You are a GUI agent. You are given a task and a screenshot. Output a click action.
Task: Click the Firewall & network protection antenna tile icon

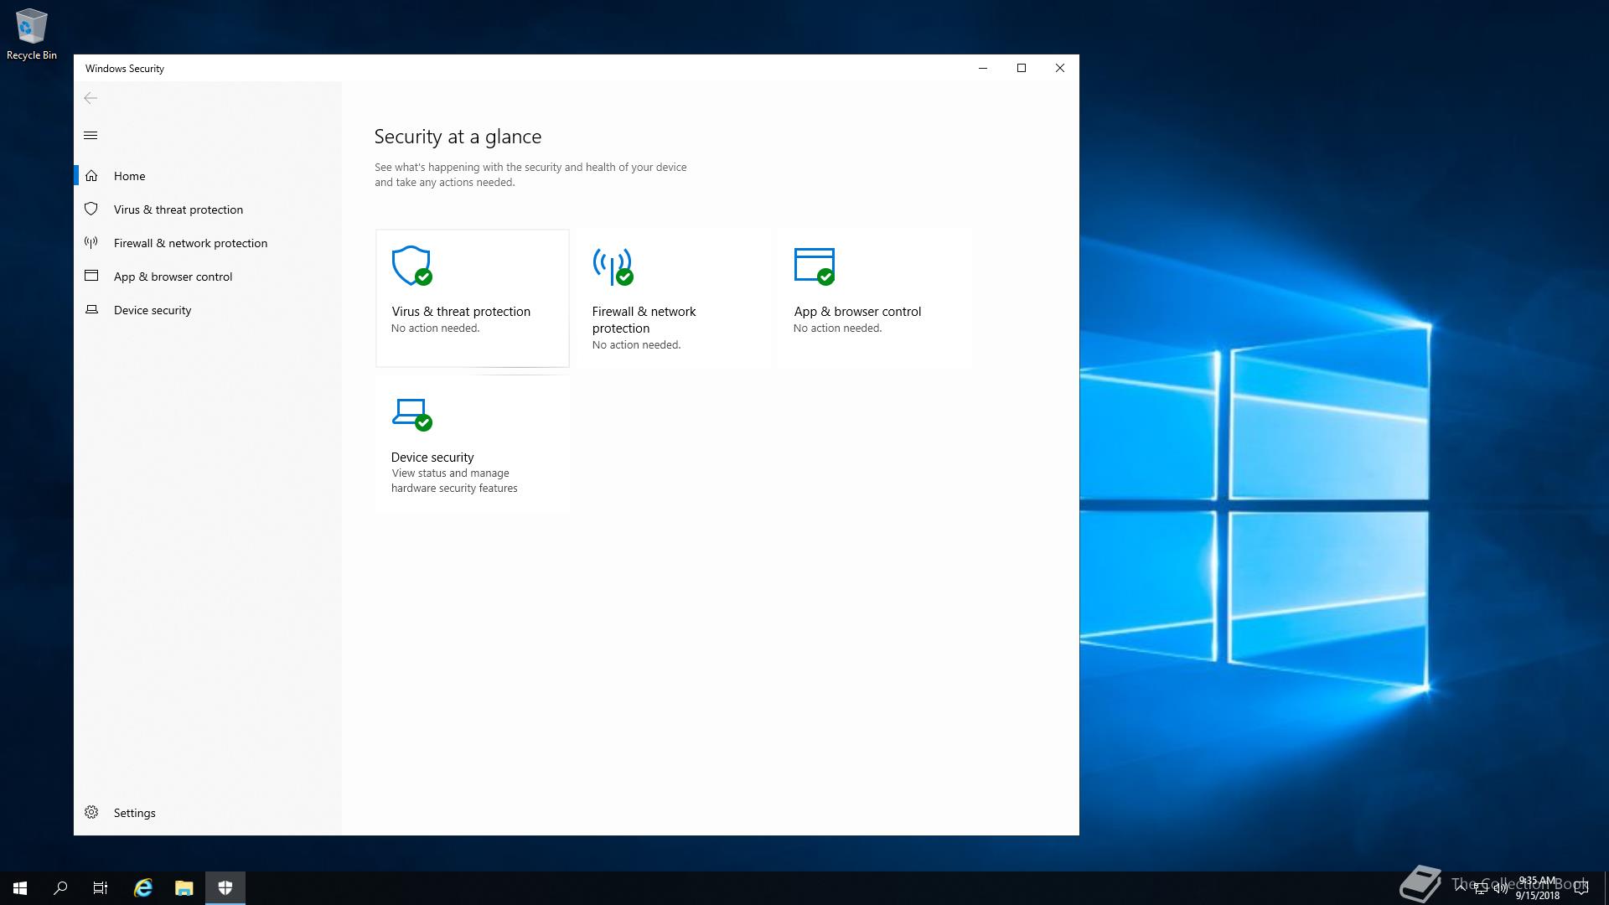pyautogui.click(x=612, y=266)
